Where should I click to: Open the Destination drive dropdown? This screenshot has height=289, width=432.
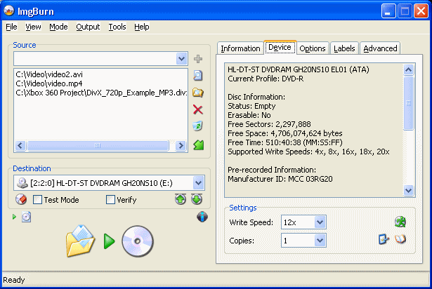pyautogui.click(x=199, y=183)
